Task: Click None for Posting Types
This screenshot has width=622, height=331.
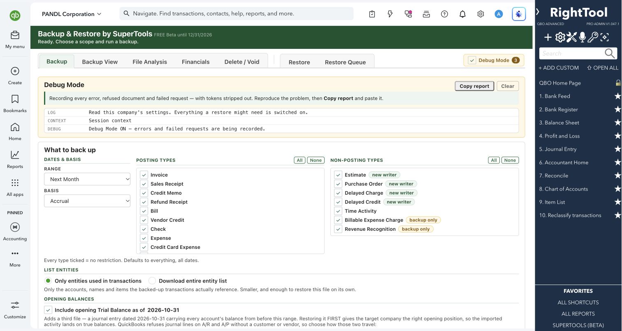Action: (316, 160)
